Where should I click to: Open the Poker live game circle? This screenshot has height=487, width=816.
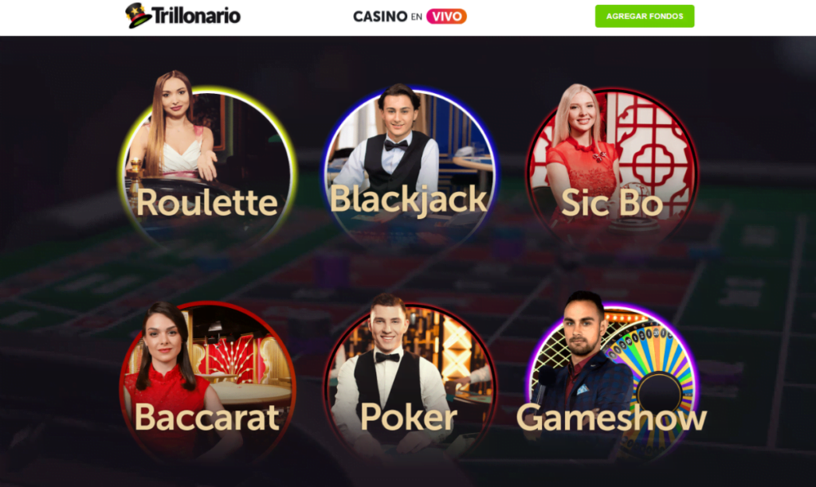[410, 382]
